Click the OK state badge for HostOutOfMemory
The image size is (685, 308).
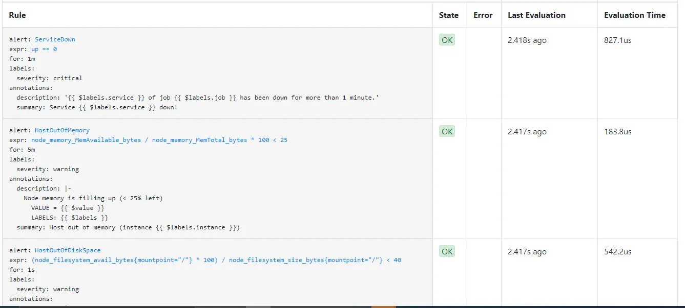pos(447,131)
